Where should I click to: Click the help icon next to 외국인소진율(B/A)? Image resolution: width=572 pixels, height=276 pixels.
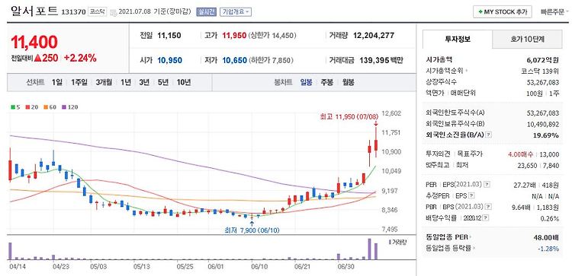point(489,135)
